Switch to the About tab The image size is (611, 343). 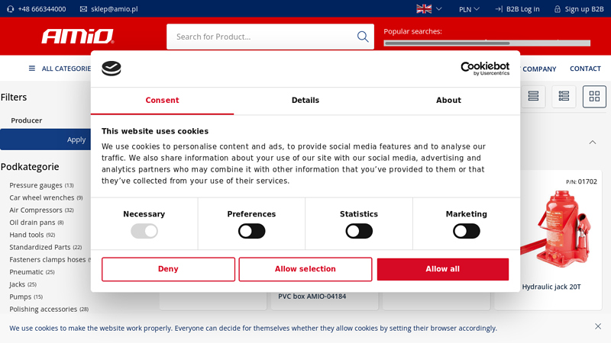point(448,101)
